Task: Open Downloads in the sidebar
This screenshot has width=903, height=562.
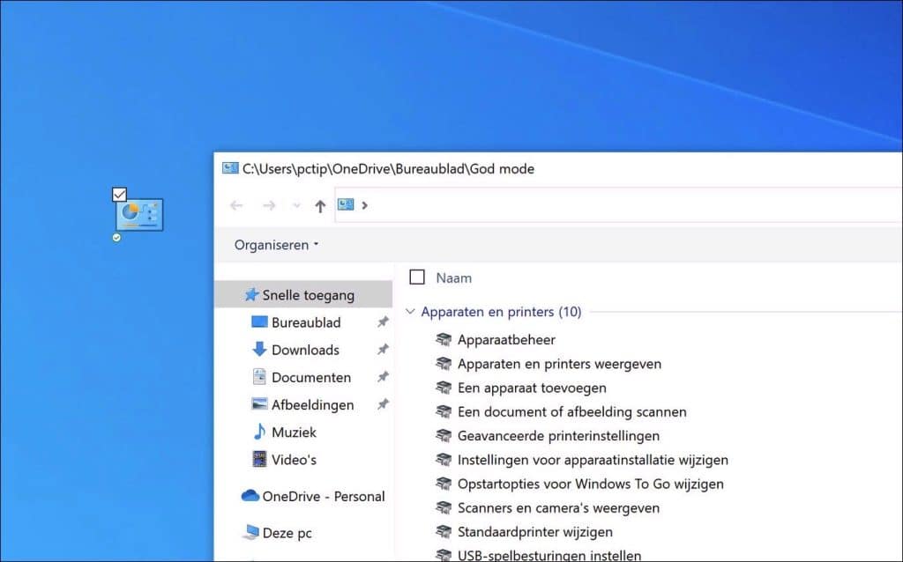Action: tap(305, 350)
